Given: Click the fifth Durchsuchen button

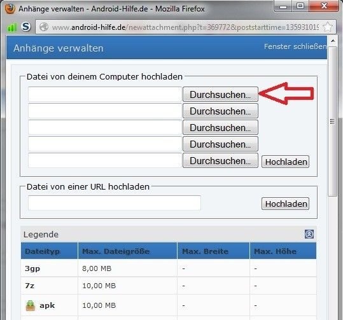Looking at the screenshot, I should [x=220, y=160].
